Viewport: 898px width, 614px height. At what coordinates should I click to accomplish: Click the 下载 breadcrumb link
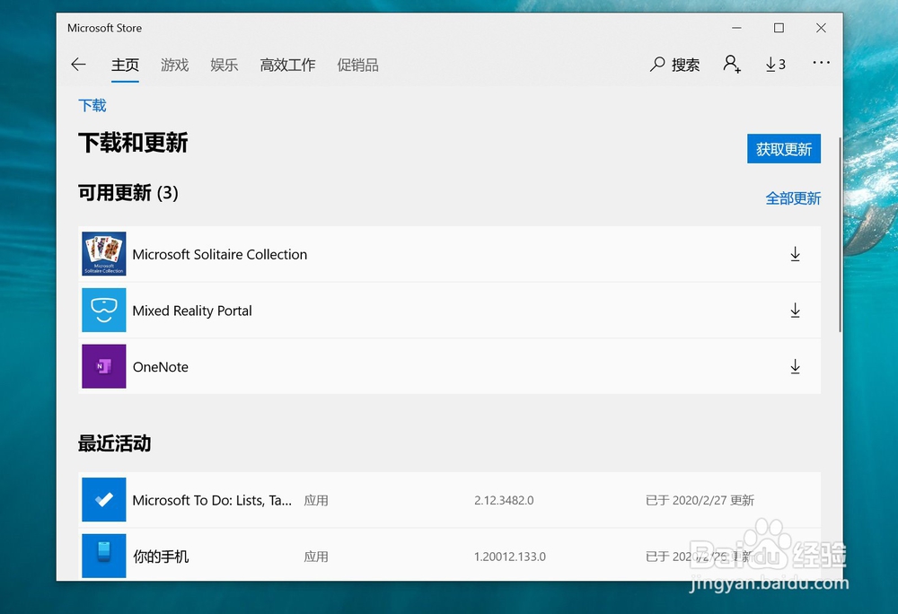coord(92,105)
